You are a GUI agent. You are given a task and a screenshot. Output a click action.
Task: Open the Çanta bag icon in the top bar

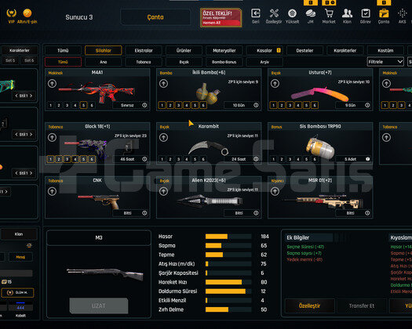pyautogui.click(x=384, y=13)
